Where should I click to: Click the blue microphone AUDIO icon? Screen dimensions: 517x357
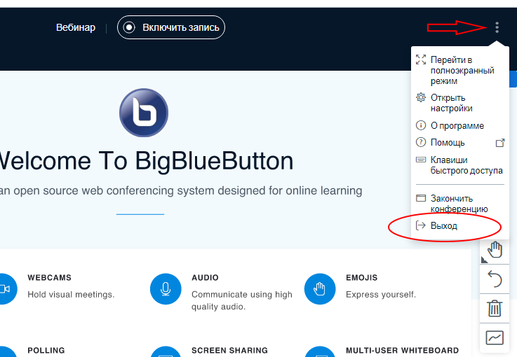pos(166,289)
